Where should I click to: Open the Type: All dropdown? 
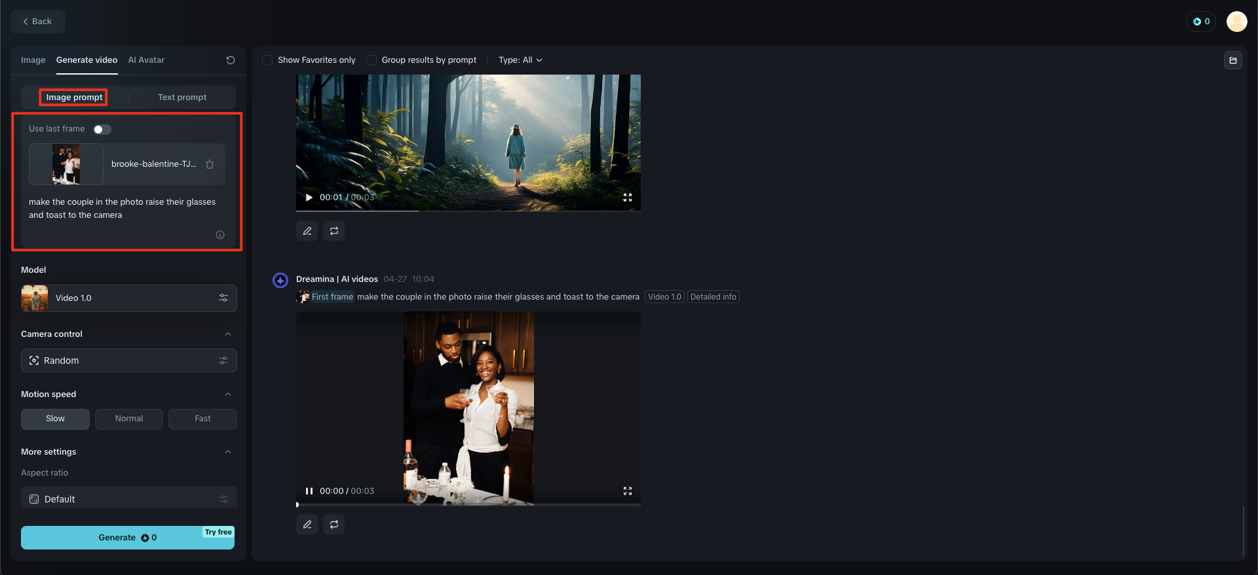(x=520, y=60)
